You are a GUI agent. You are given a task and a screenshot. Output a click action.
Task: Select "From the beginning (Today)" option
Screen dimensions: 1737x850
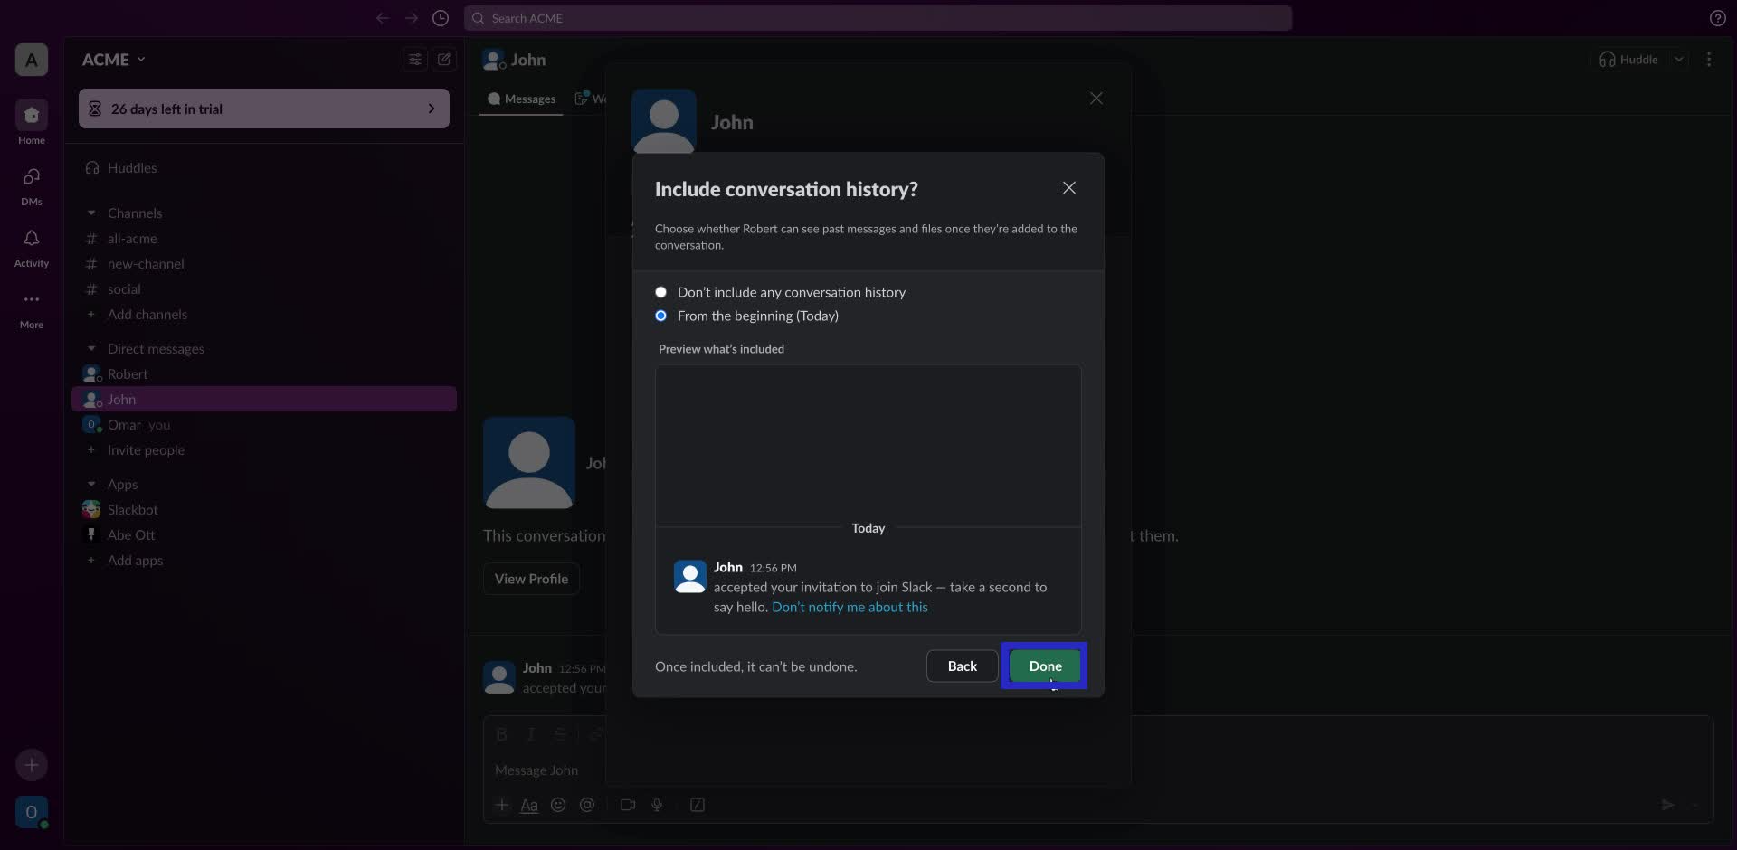(x=661, y=316)
